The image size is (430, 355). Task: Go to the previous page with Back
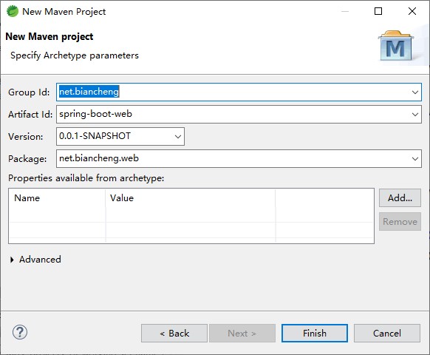(x=174, y=333)
